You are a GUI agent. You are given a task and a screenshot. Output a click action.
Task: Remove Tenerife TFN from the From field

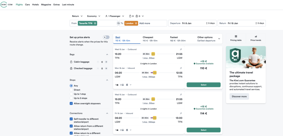pos(95,23)
